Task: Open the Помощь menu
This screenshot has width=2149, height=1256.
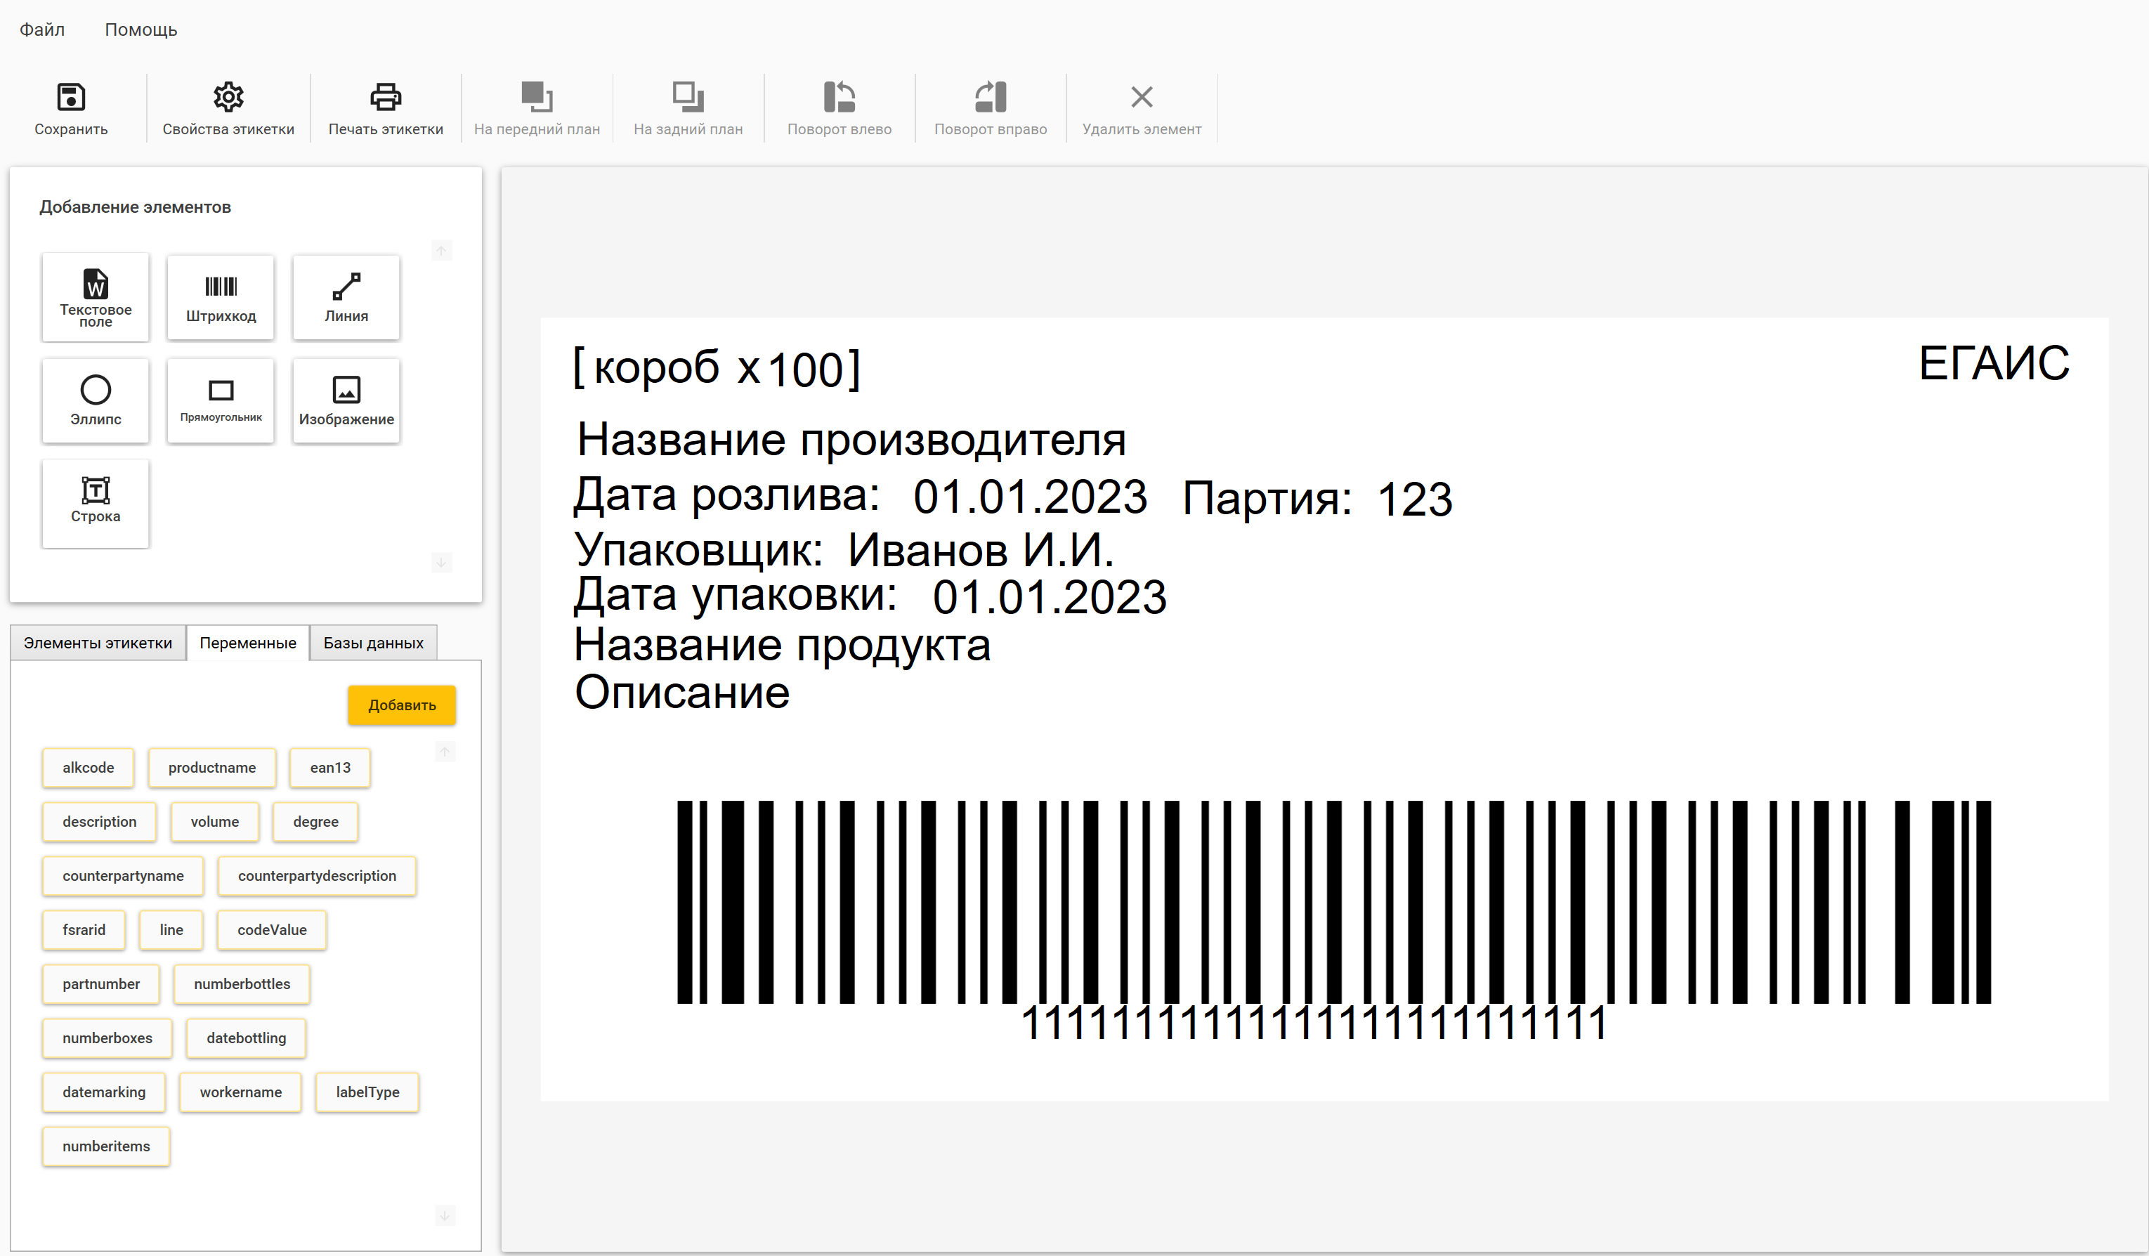Action: click(140, 29)
